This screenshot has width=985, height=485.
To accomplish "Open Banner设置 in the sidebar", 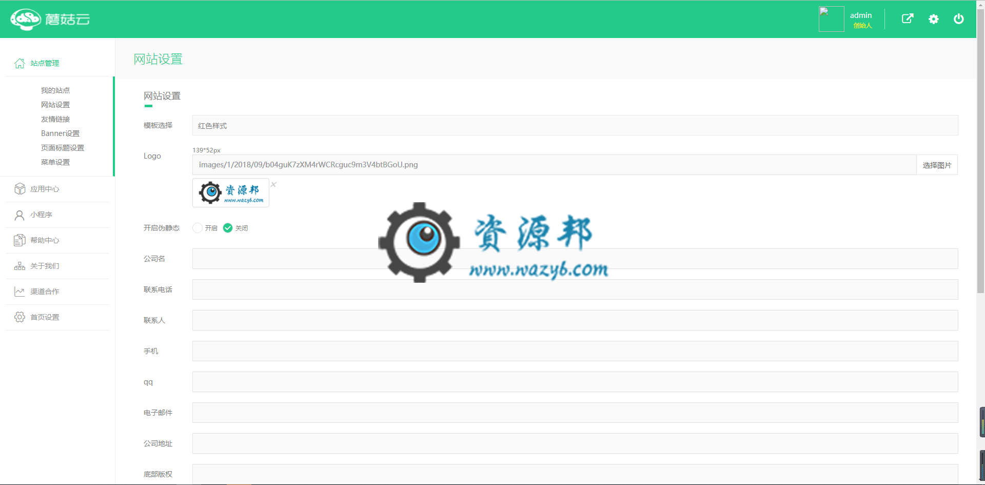I will coord(60,133).
